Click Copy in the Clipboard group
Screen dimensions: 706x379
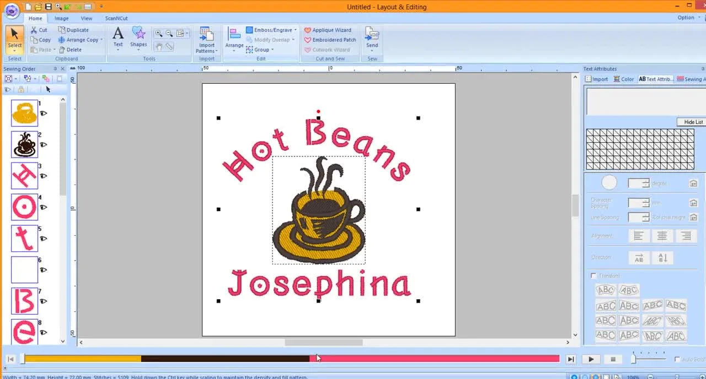(x=41, y=40)
